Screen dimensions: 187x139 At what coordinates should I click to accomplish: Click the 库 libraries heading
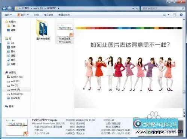pos(8,38)
